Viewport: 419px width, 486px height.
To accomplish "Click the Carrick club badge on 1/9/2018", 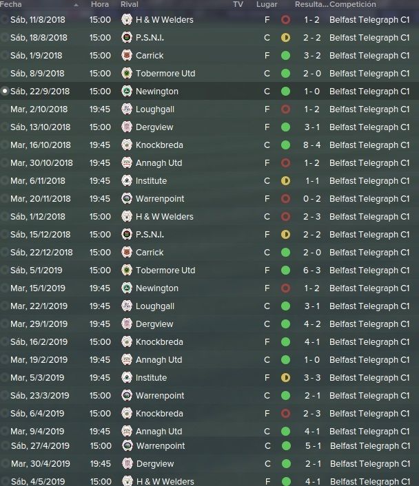I will point(127,56).
